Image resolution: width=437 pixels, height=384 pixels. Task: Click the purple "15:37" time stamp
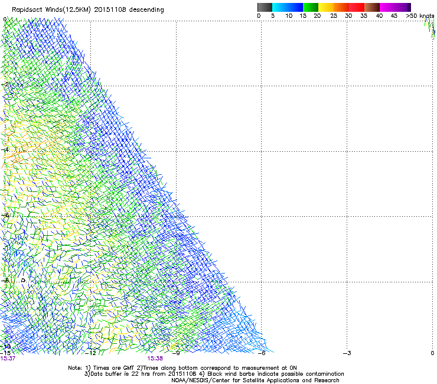[8, 359]
